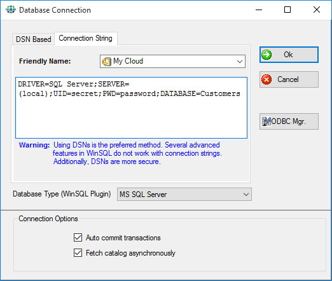Click inside the connection string text box
The height and width of the screenshot is (281, 332).
pyautogui.click(x=131, y=108)
